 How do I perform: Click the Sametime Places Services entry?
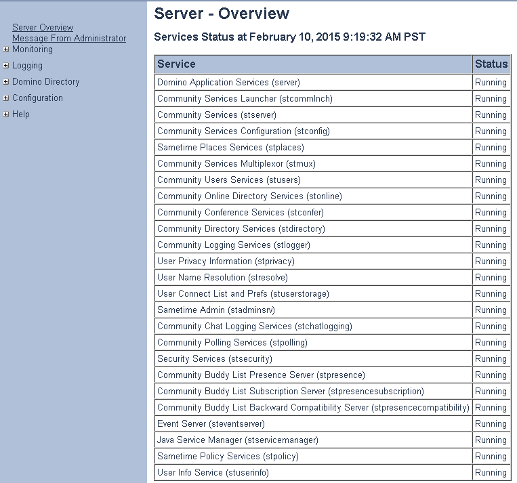tap(230, 148)
